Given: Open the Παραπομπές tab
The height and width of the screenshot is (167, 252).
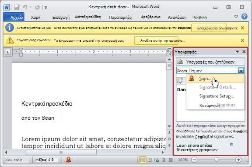Looking at the screenshot, I should click(x=120, y=17).
